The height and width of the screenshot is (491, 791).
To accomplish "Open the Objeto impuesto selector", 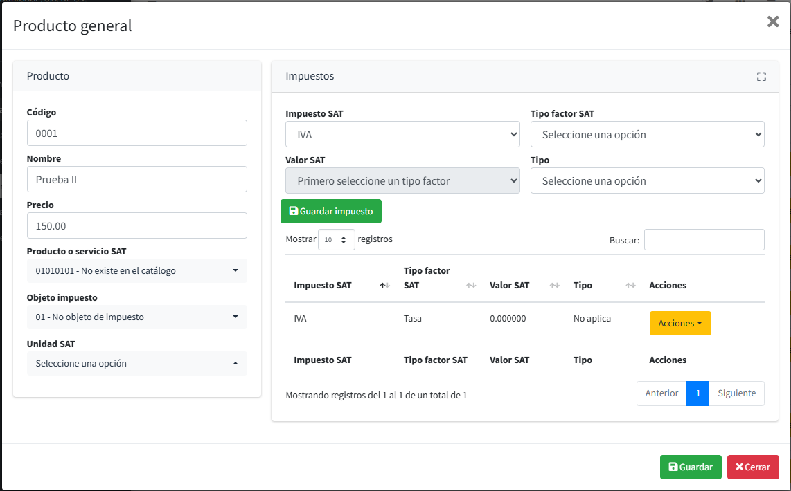I will coord(136,317).
